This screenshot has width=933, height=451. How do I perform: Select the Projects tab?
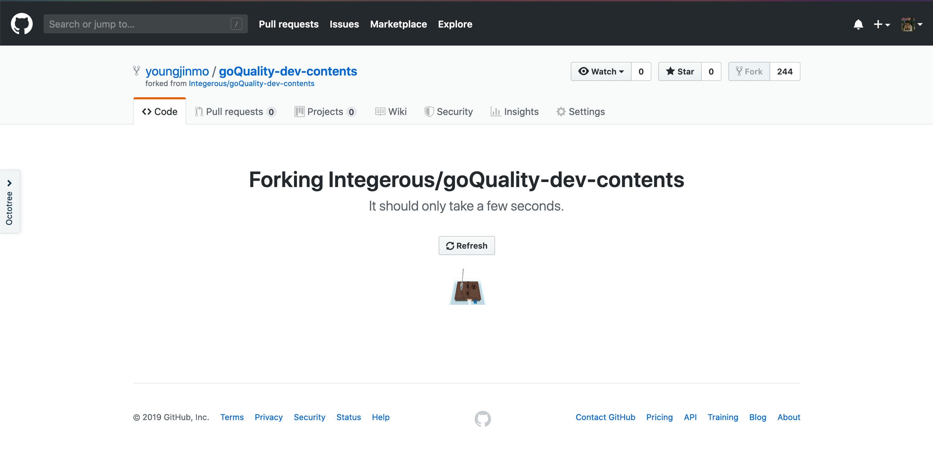pos(325,112)
